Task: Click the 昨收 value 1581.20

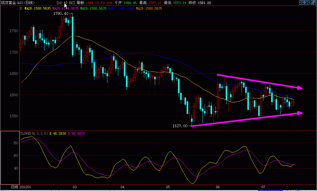Action: 204,3
